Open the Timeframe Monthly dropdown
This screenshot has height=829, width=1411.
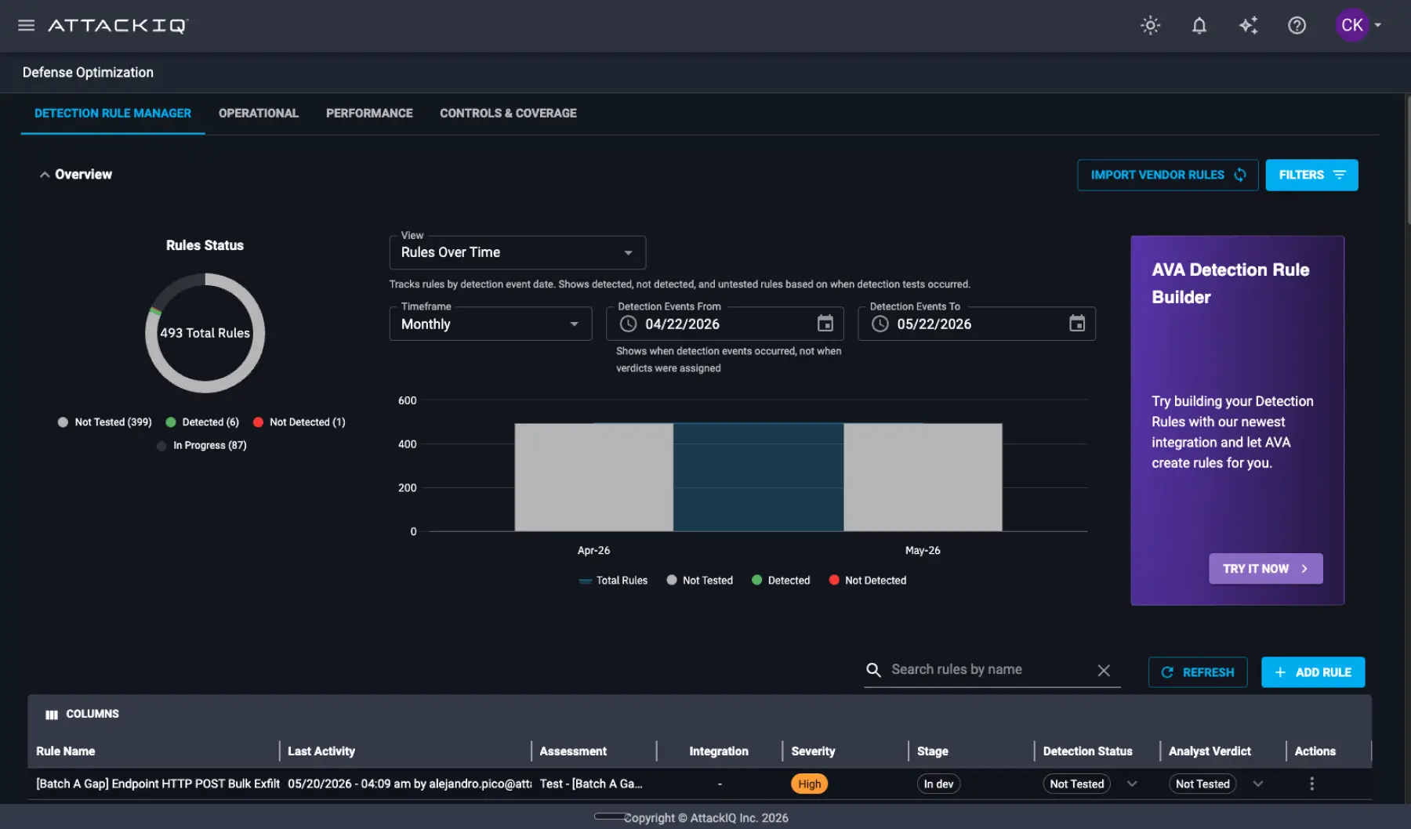[x=491, y=324]
